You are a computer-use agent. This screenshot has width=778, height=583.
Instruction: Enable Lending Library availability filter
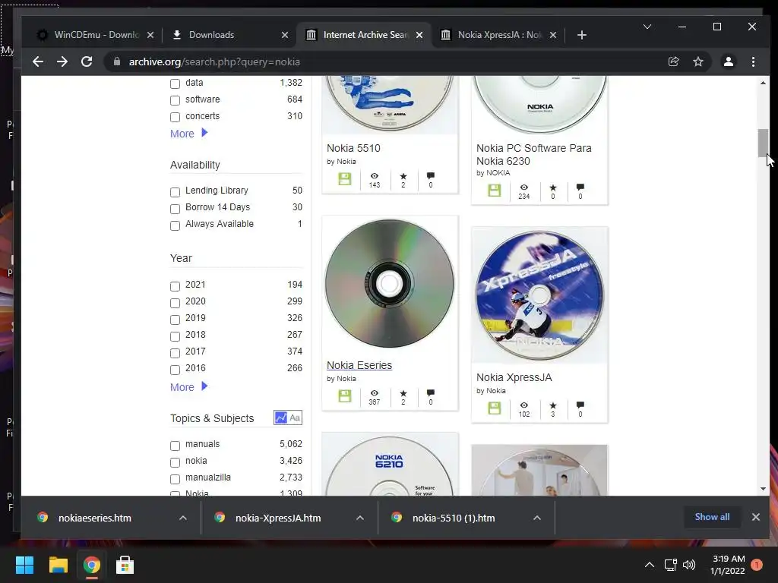(175, 192)
